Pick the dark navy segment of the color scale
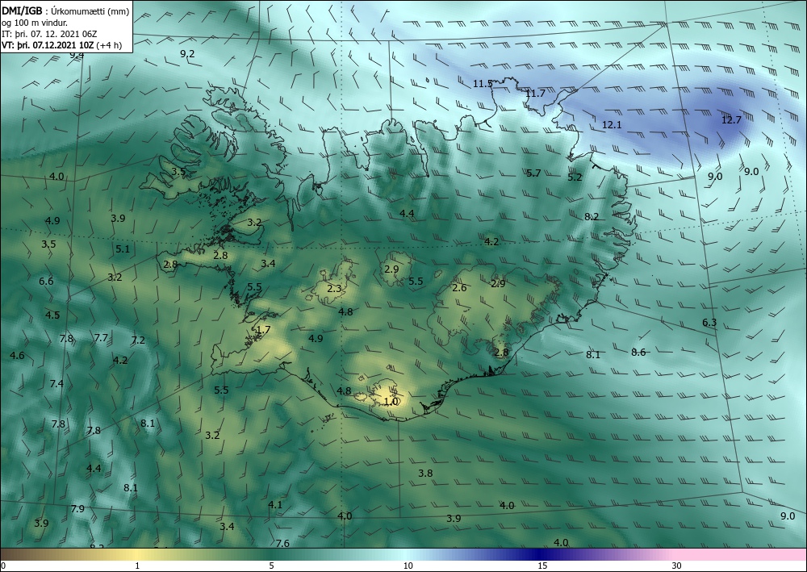This screenshot has width=807, height=572. [537, 554]
